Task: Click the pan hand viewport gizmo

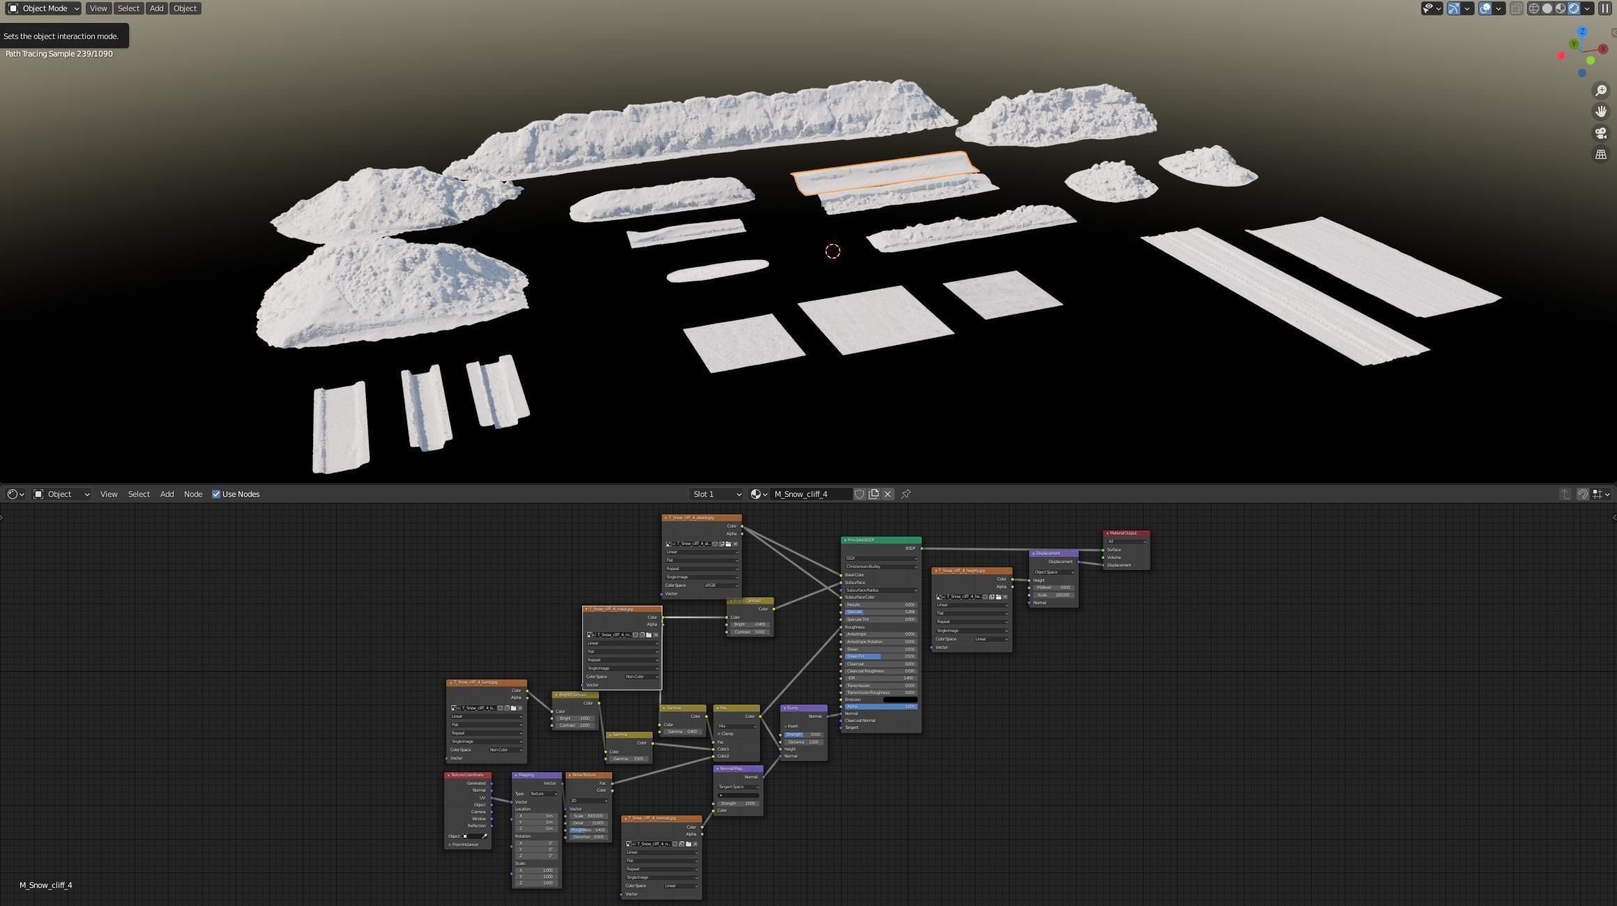Action: pyautogui.click(x=1601, y=112)
